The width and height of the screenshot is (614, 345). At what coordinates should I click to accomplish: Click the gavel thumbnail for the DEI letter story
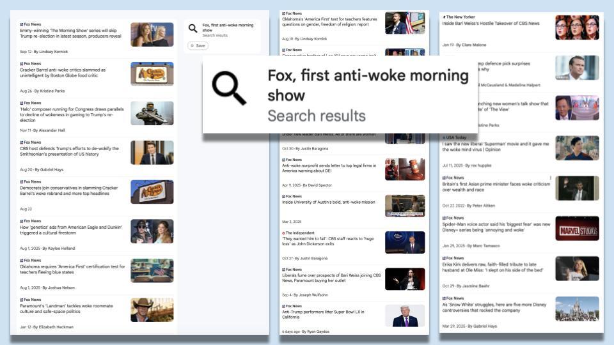click(x=404, y=169)
